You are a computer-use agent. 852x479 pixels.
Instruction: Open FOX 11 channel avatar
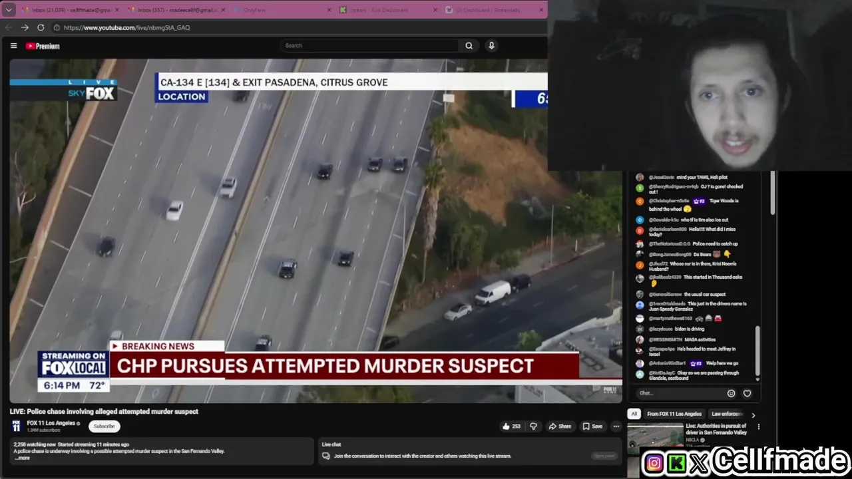(x=16, y=426)
